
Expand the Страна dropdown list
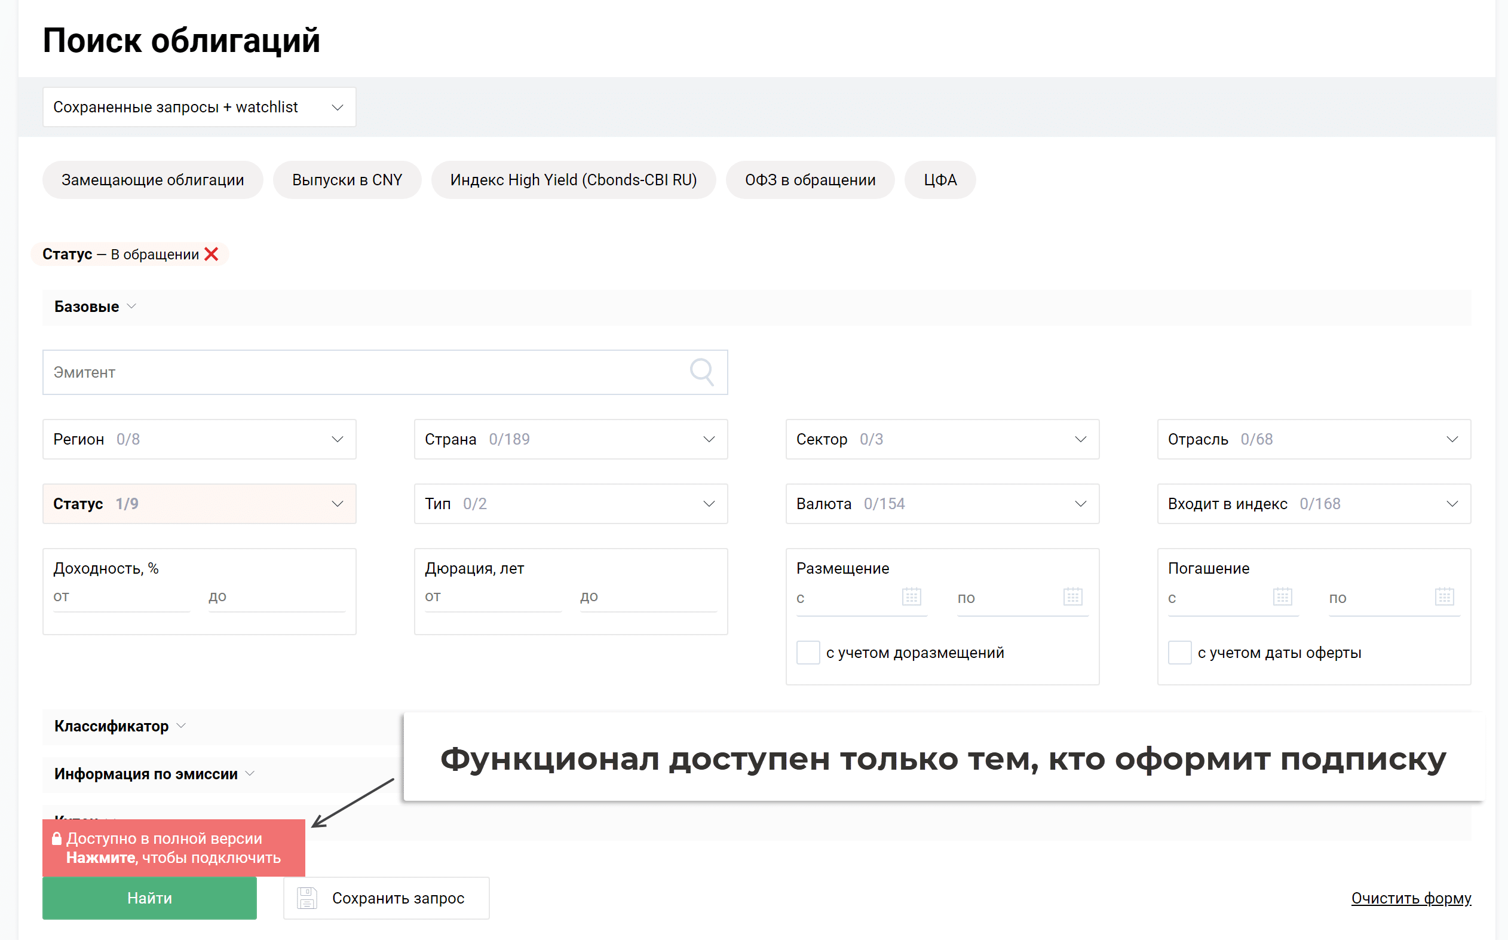(x=570, y=440)
